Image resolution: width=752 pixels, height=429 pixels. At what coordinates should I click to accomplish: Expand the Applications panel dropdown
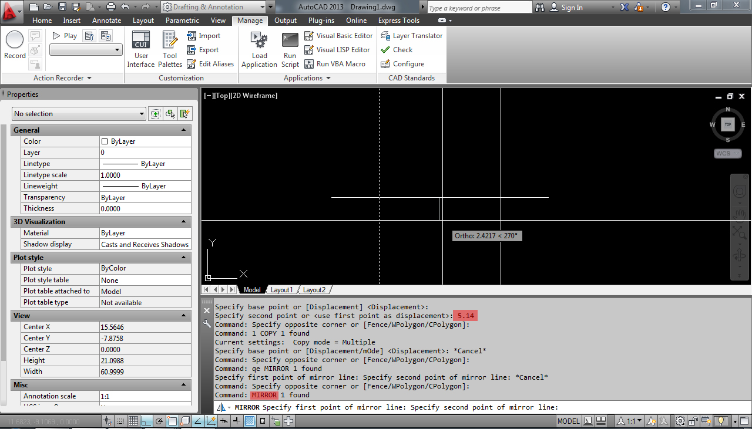coord(307,78)
